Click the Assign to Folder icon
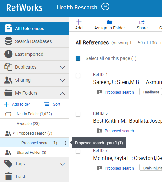Viewport: 162px width, 182px height. click(x=109, y=22)
